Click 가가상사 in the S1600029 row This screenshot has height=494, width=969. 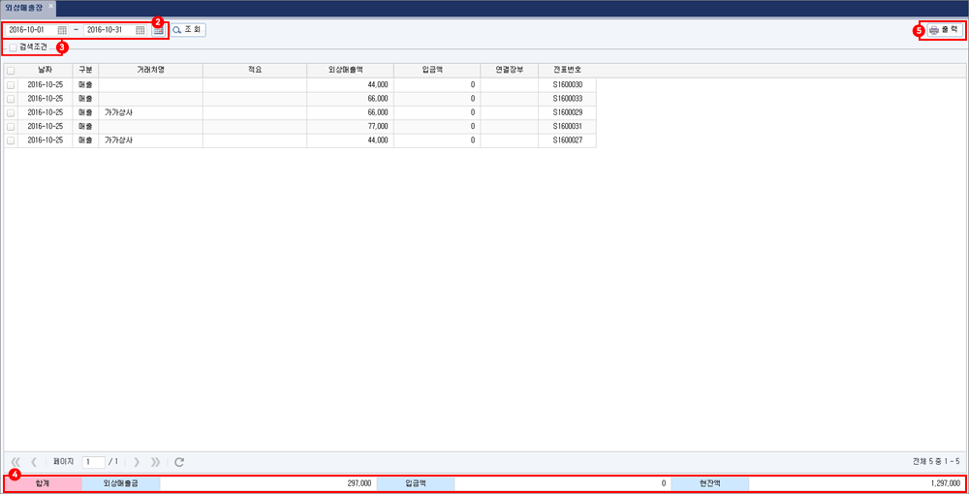coord(119,113)
